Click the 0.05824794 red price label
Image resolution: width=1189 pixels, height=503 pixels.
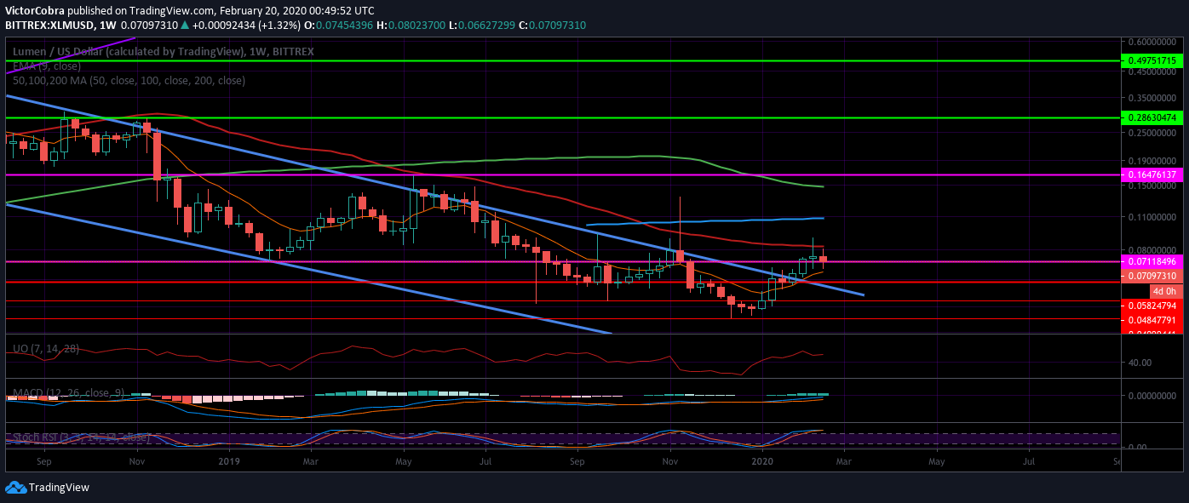[1152, 306]
